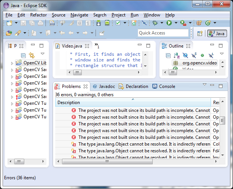Click the Last Edit Location icon
Image resolution: width=233 pixels, height=189 pixels.
(62, 33)
